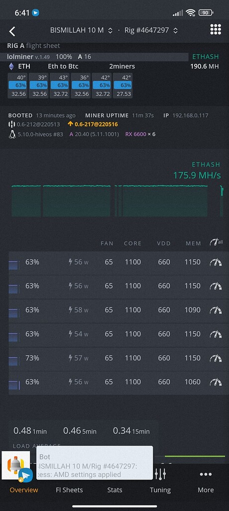229x511 pixels.
Task: Open overclock gauge for 57 w GPU
Action: pyautogui.click(x=216, y=358)
